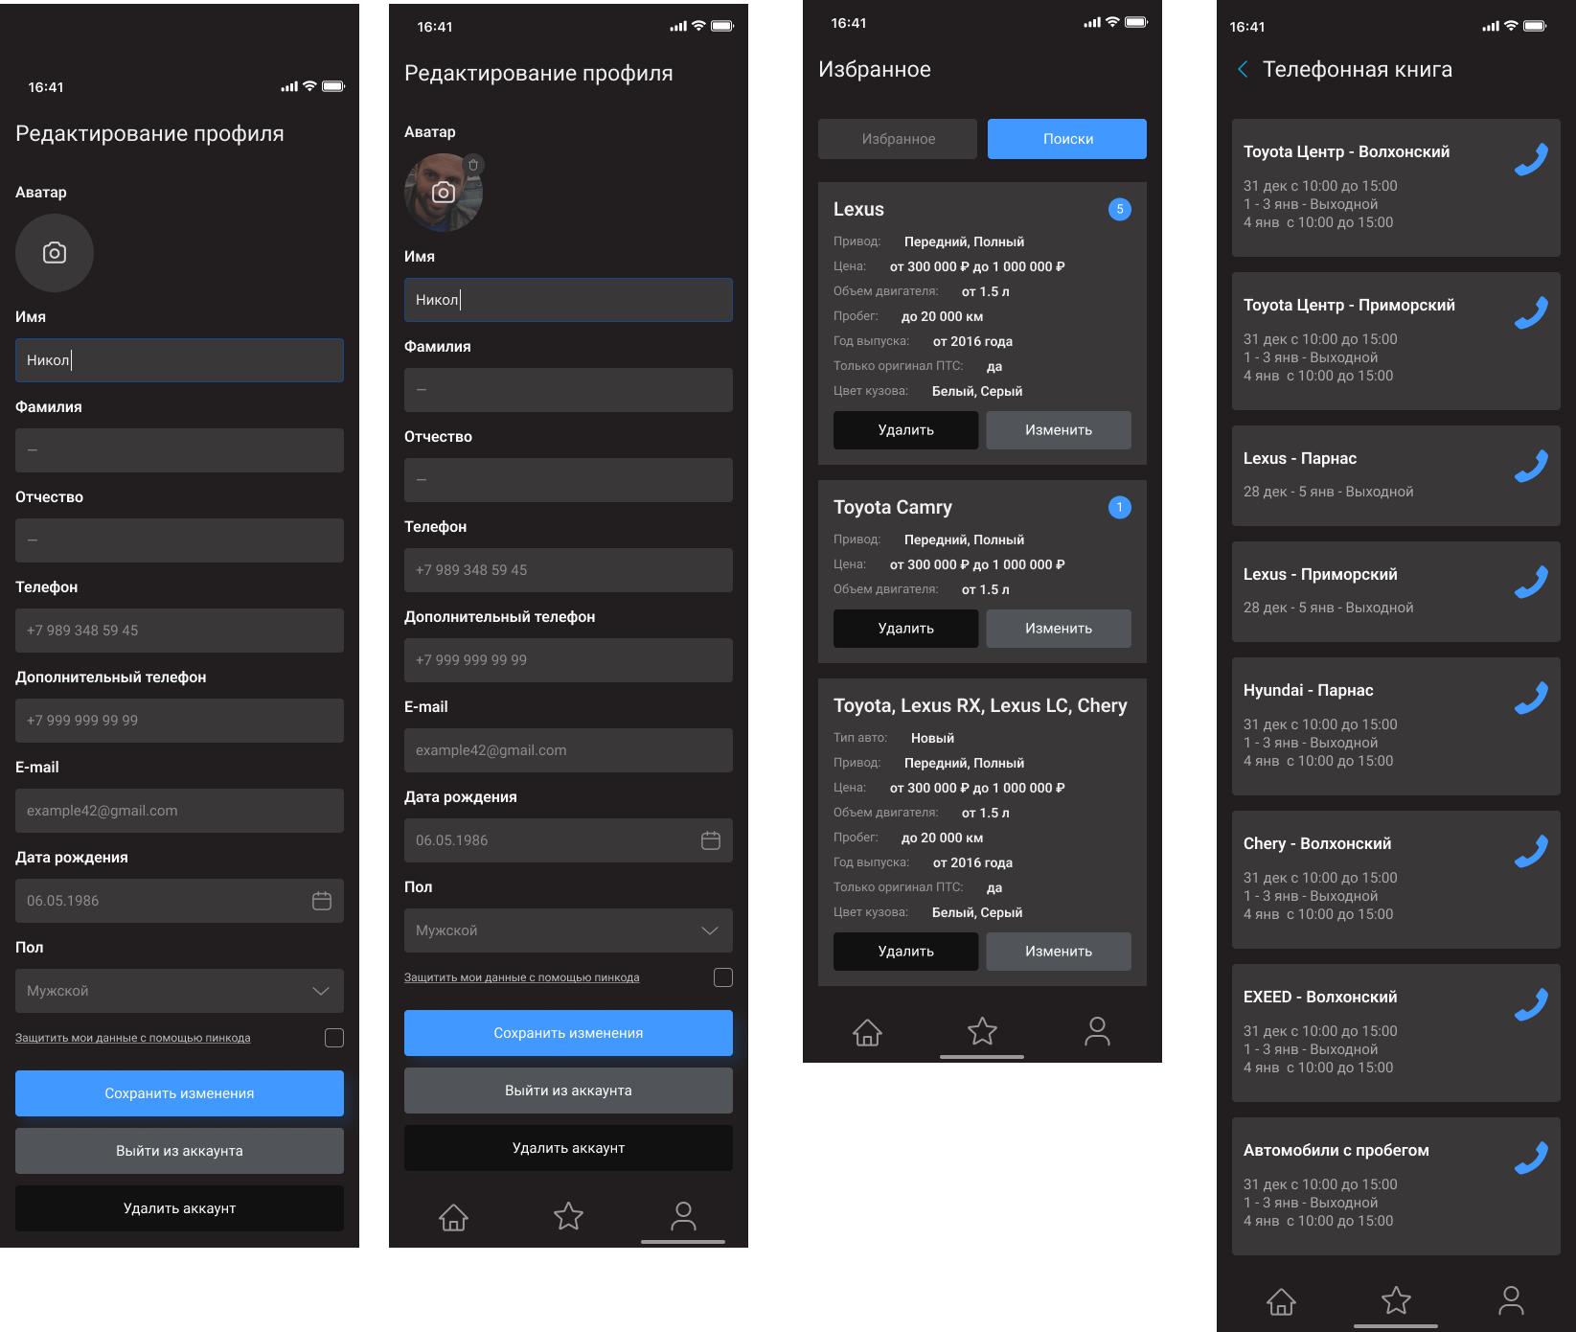Select the Toyota Camry card title
1576x1332 pixels.
(x=893, y=507)
